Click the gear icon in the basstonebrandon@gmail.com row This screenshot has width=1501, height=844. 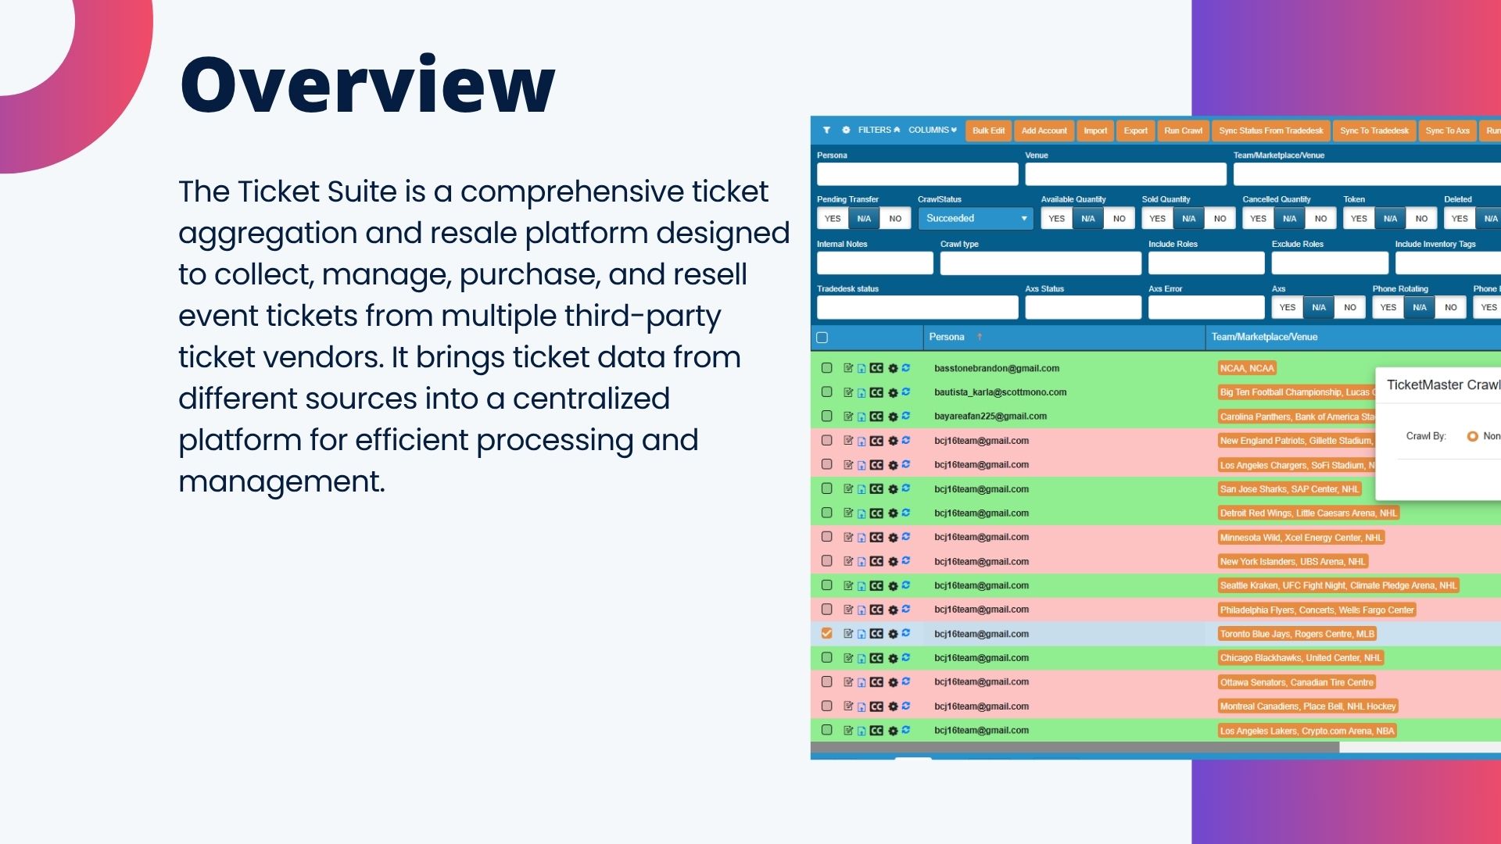click(893, 369)
